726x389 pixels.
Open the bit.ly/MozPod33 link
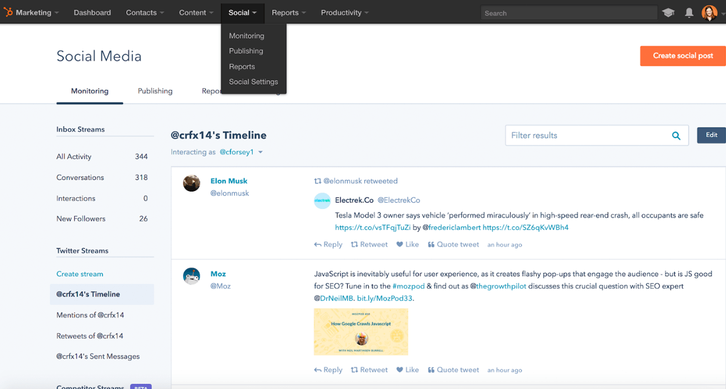pos(384,298)
